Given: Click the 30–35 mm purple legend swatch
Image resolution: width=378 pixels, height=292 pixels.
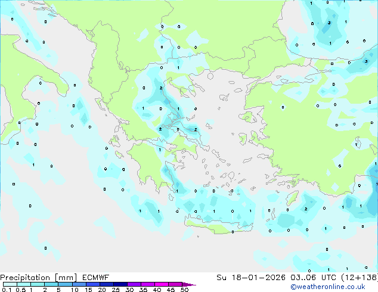Looking at the screenshot, I should tap(134, 284).
